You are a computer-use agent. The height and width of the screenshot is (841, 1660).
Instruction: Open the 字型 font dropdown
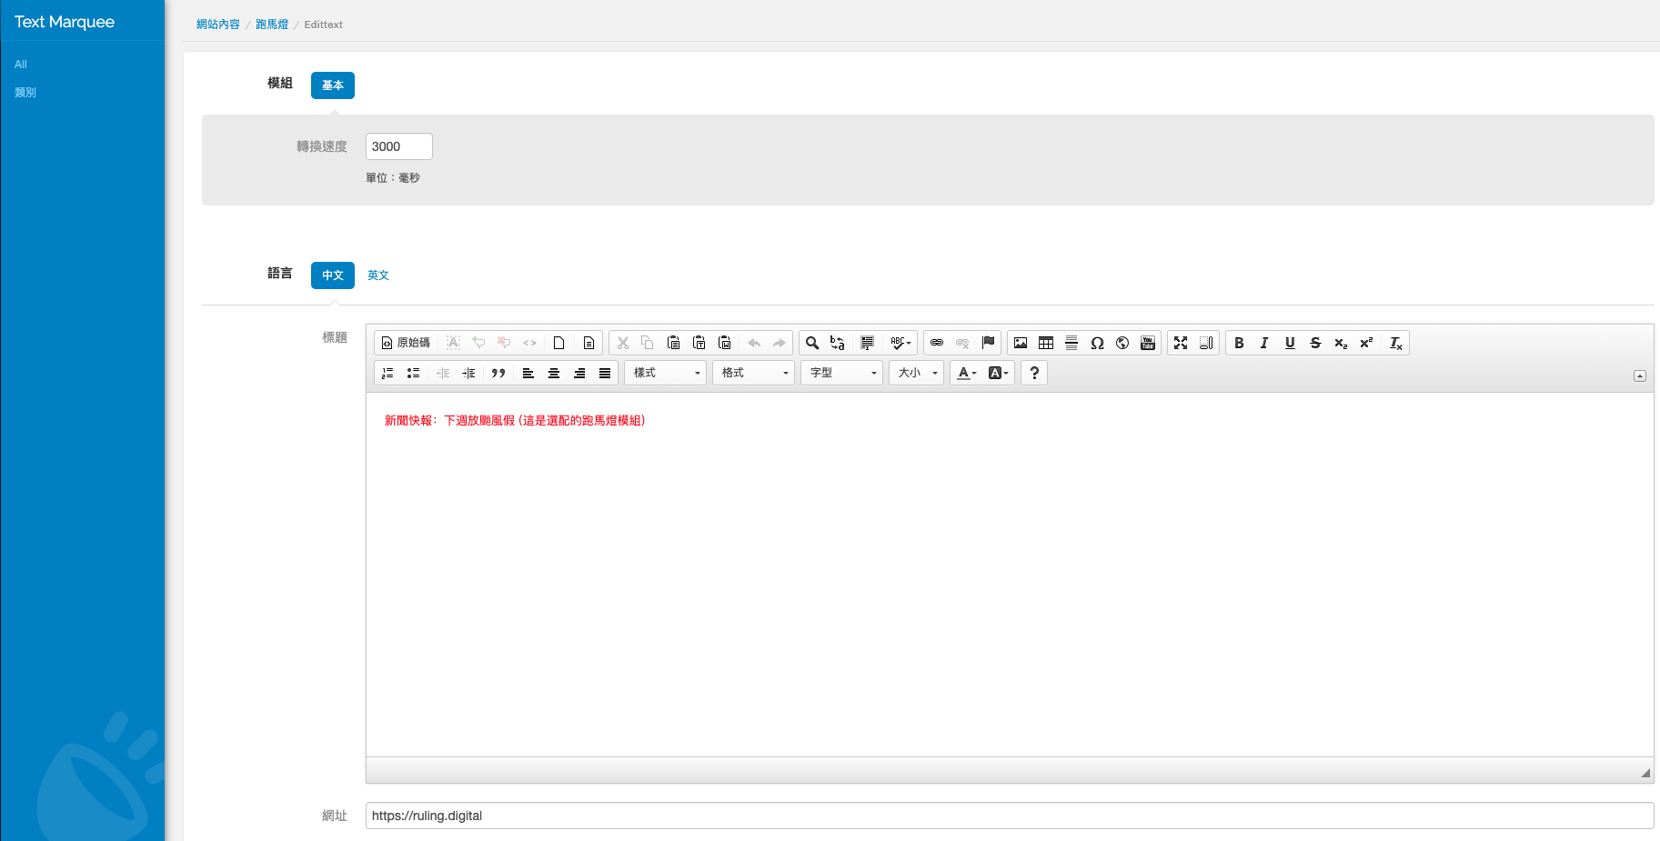842,373
